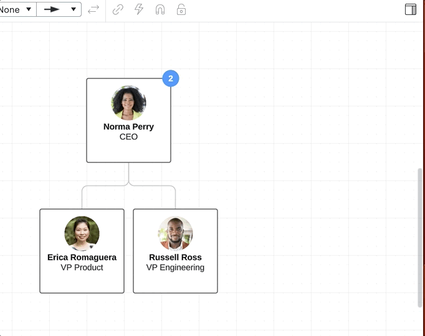This screenshot has width=425, height=336.
Task: Click the Norma Perry name text
Action: coord(128,126)
